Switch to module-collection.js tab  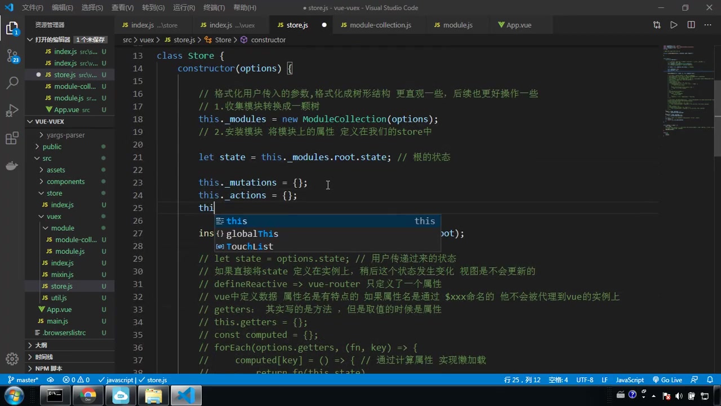click(380, 25)
